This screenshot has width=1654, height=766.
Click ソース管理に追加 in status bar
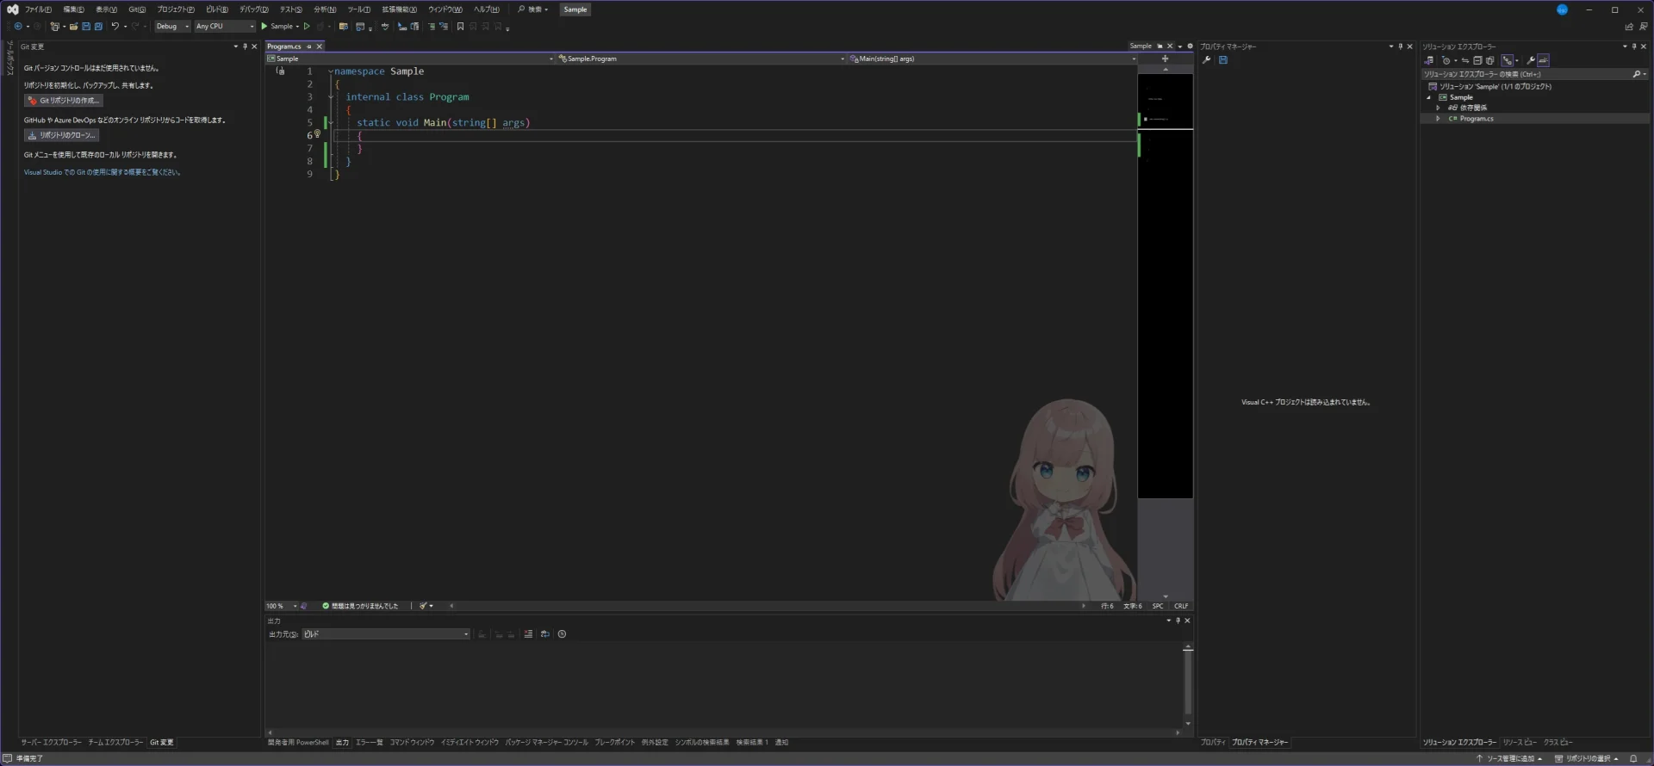point(1509,758)
